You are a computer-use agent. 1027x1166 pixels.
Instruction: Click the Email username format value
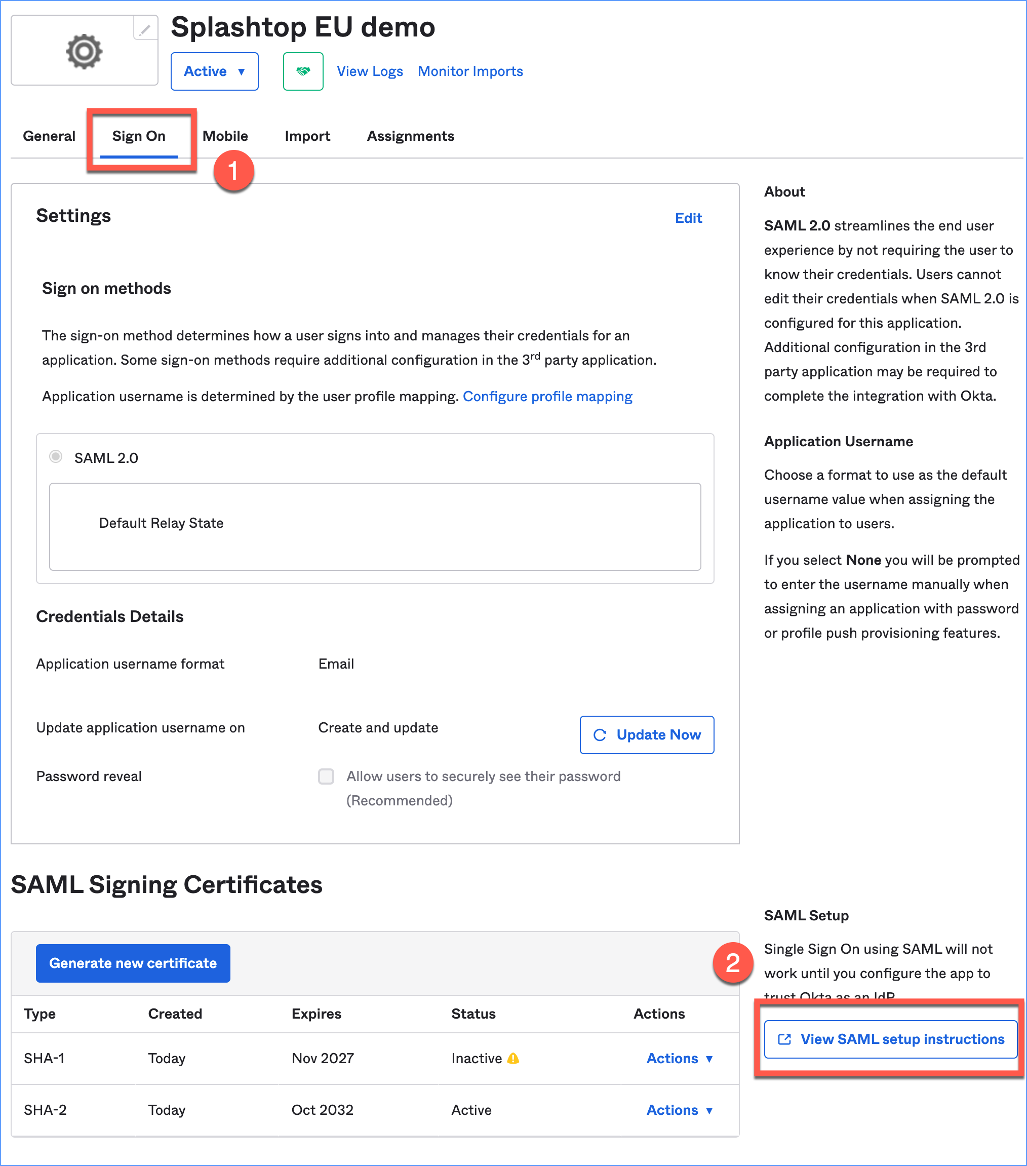coord(336,664)
